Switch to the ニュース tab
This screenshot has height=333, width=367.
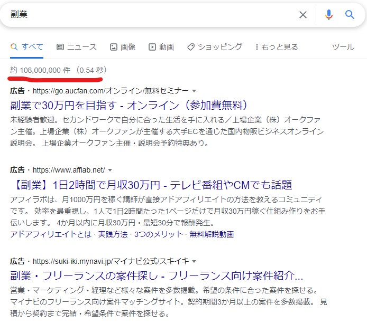pos(77,47)
